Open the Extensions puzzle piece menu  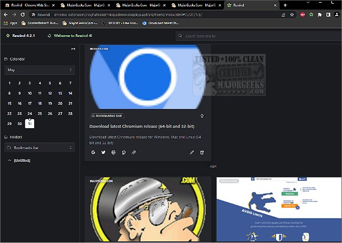319,15
